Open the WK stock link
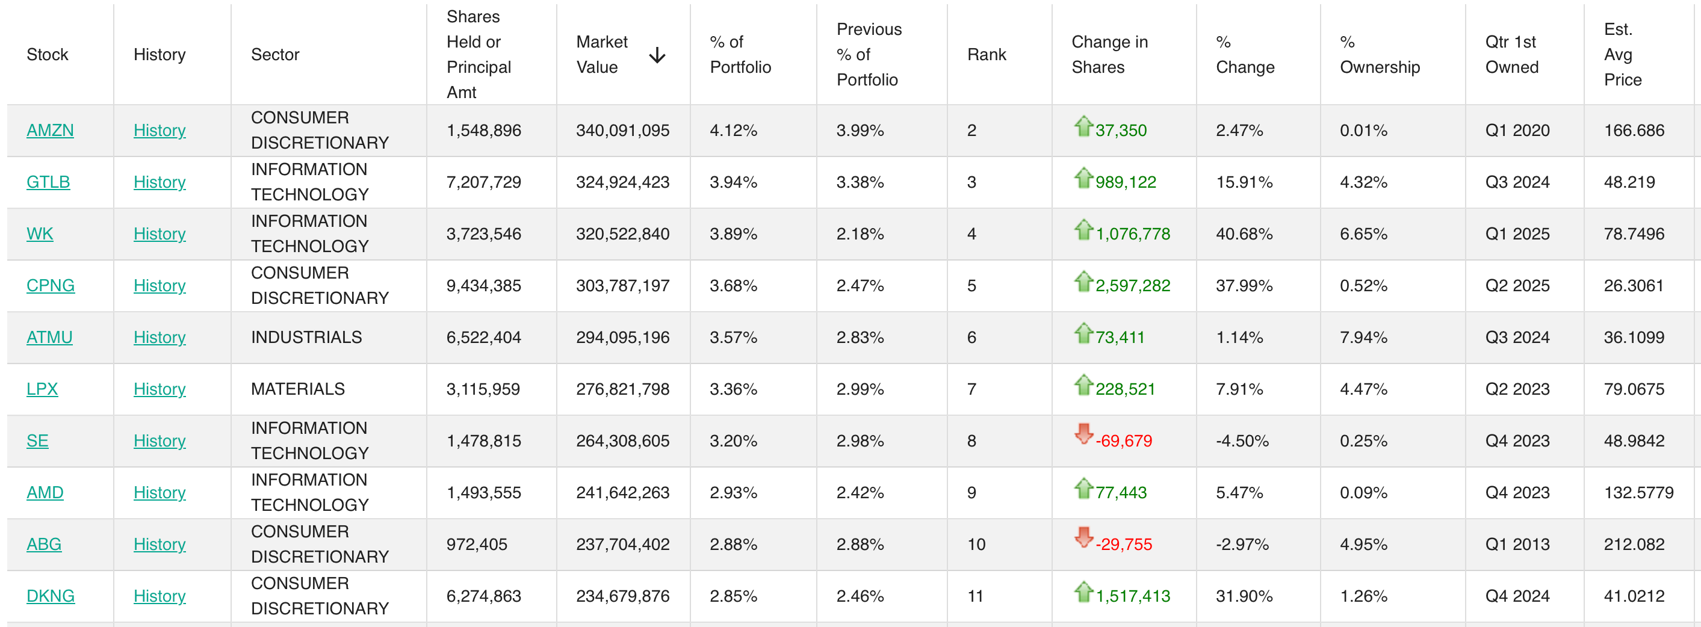 coord(40,233)
